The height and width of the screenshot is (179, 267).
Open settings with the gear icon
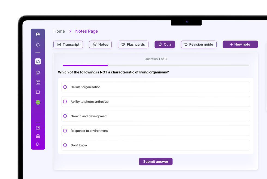click(38, 136)
